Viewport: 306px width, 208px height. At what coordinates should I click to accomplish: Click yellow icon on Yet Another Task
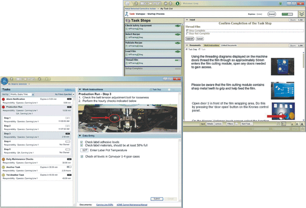point(4,175)
